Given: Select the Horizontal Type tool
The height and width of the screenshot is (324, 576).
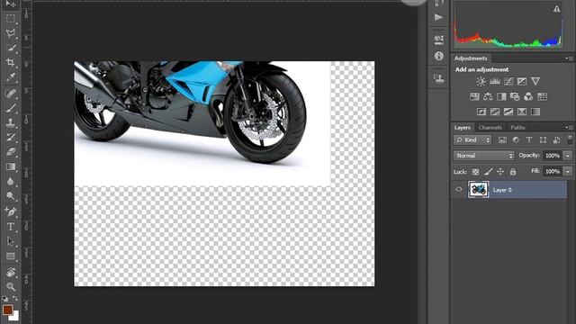Looking at the screenshot, I should pos(11,227).
